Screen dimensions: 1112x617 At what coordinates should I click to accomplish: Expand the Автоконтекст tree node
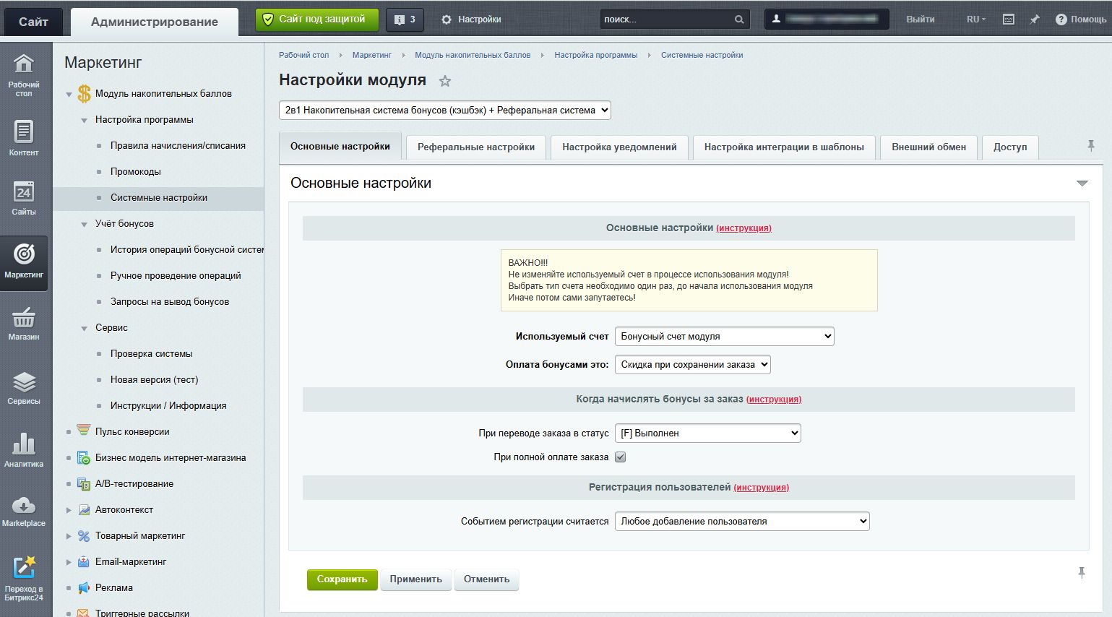coord(69,510)
